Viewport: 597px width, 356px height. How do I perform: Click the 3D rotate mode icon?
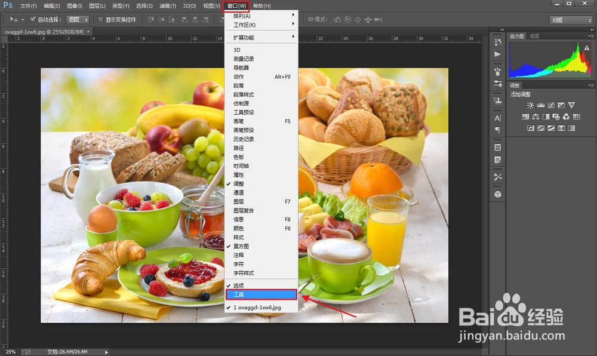[337, 20]
